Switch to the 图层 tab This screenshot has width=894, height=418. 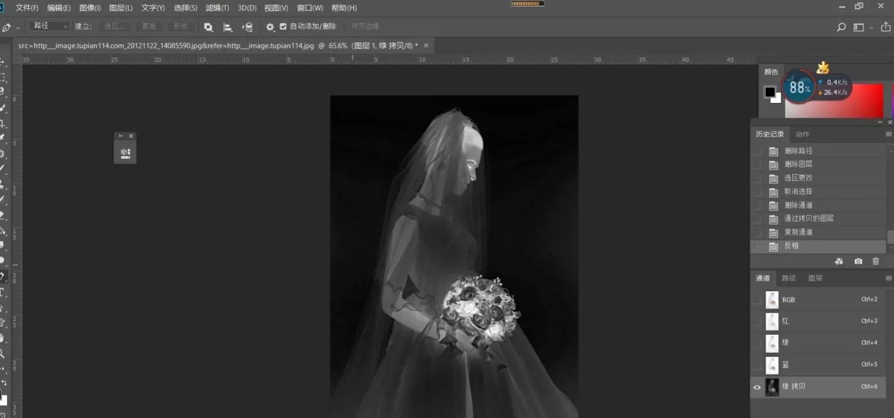[x=814, y=278]
